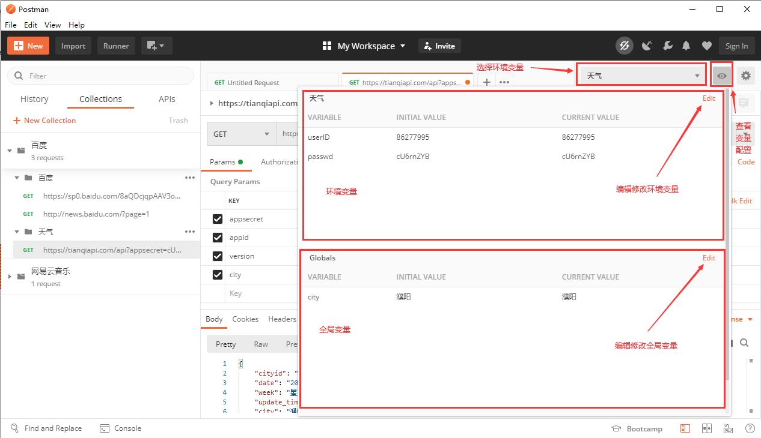Open the Untitled Request tab
This screenshot has width=761, height=438.
click(273, 82)
